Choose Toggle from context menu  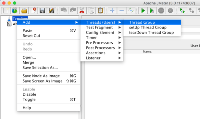[x=49, y=100]
